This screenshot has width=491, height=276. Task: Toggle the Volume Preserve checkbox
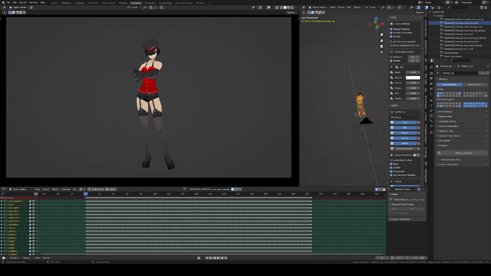391,29
